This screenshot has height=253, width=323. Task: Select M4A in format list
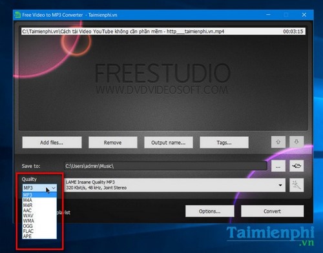(39, 200)
